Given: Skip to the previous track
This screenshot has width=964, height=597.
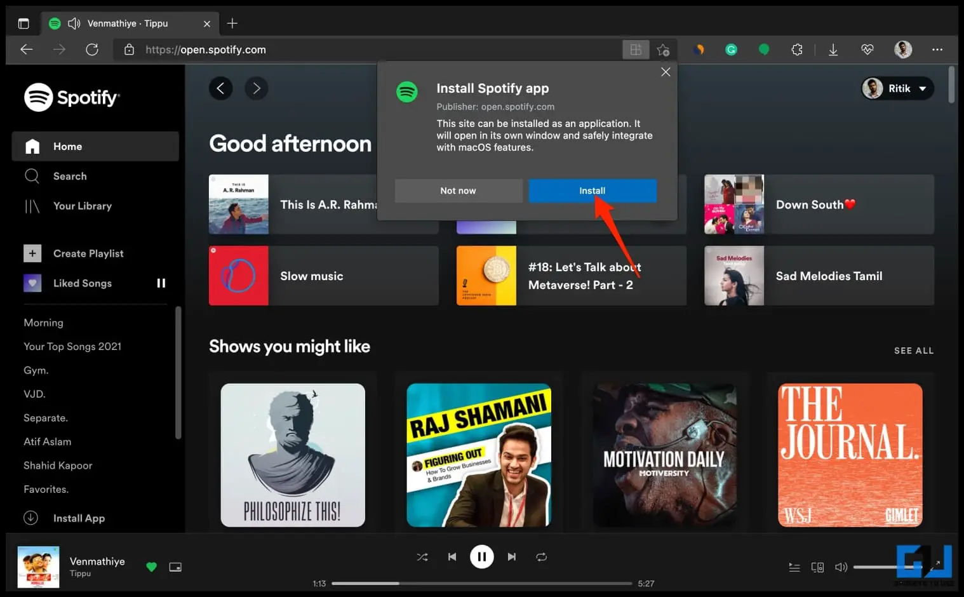Looking at the screenshot, I should (452, 557).
